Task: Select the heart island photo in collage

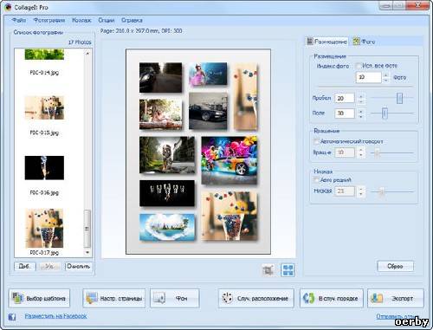Action: click(x=167, y=227)
